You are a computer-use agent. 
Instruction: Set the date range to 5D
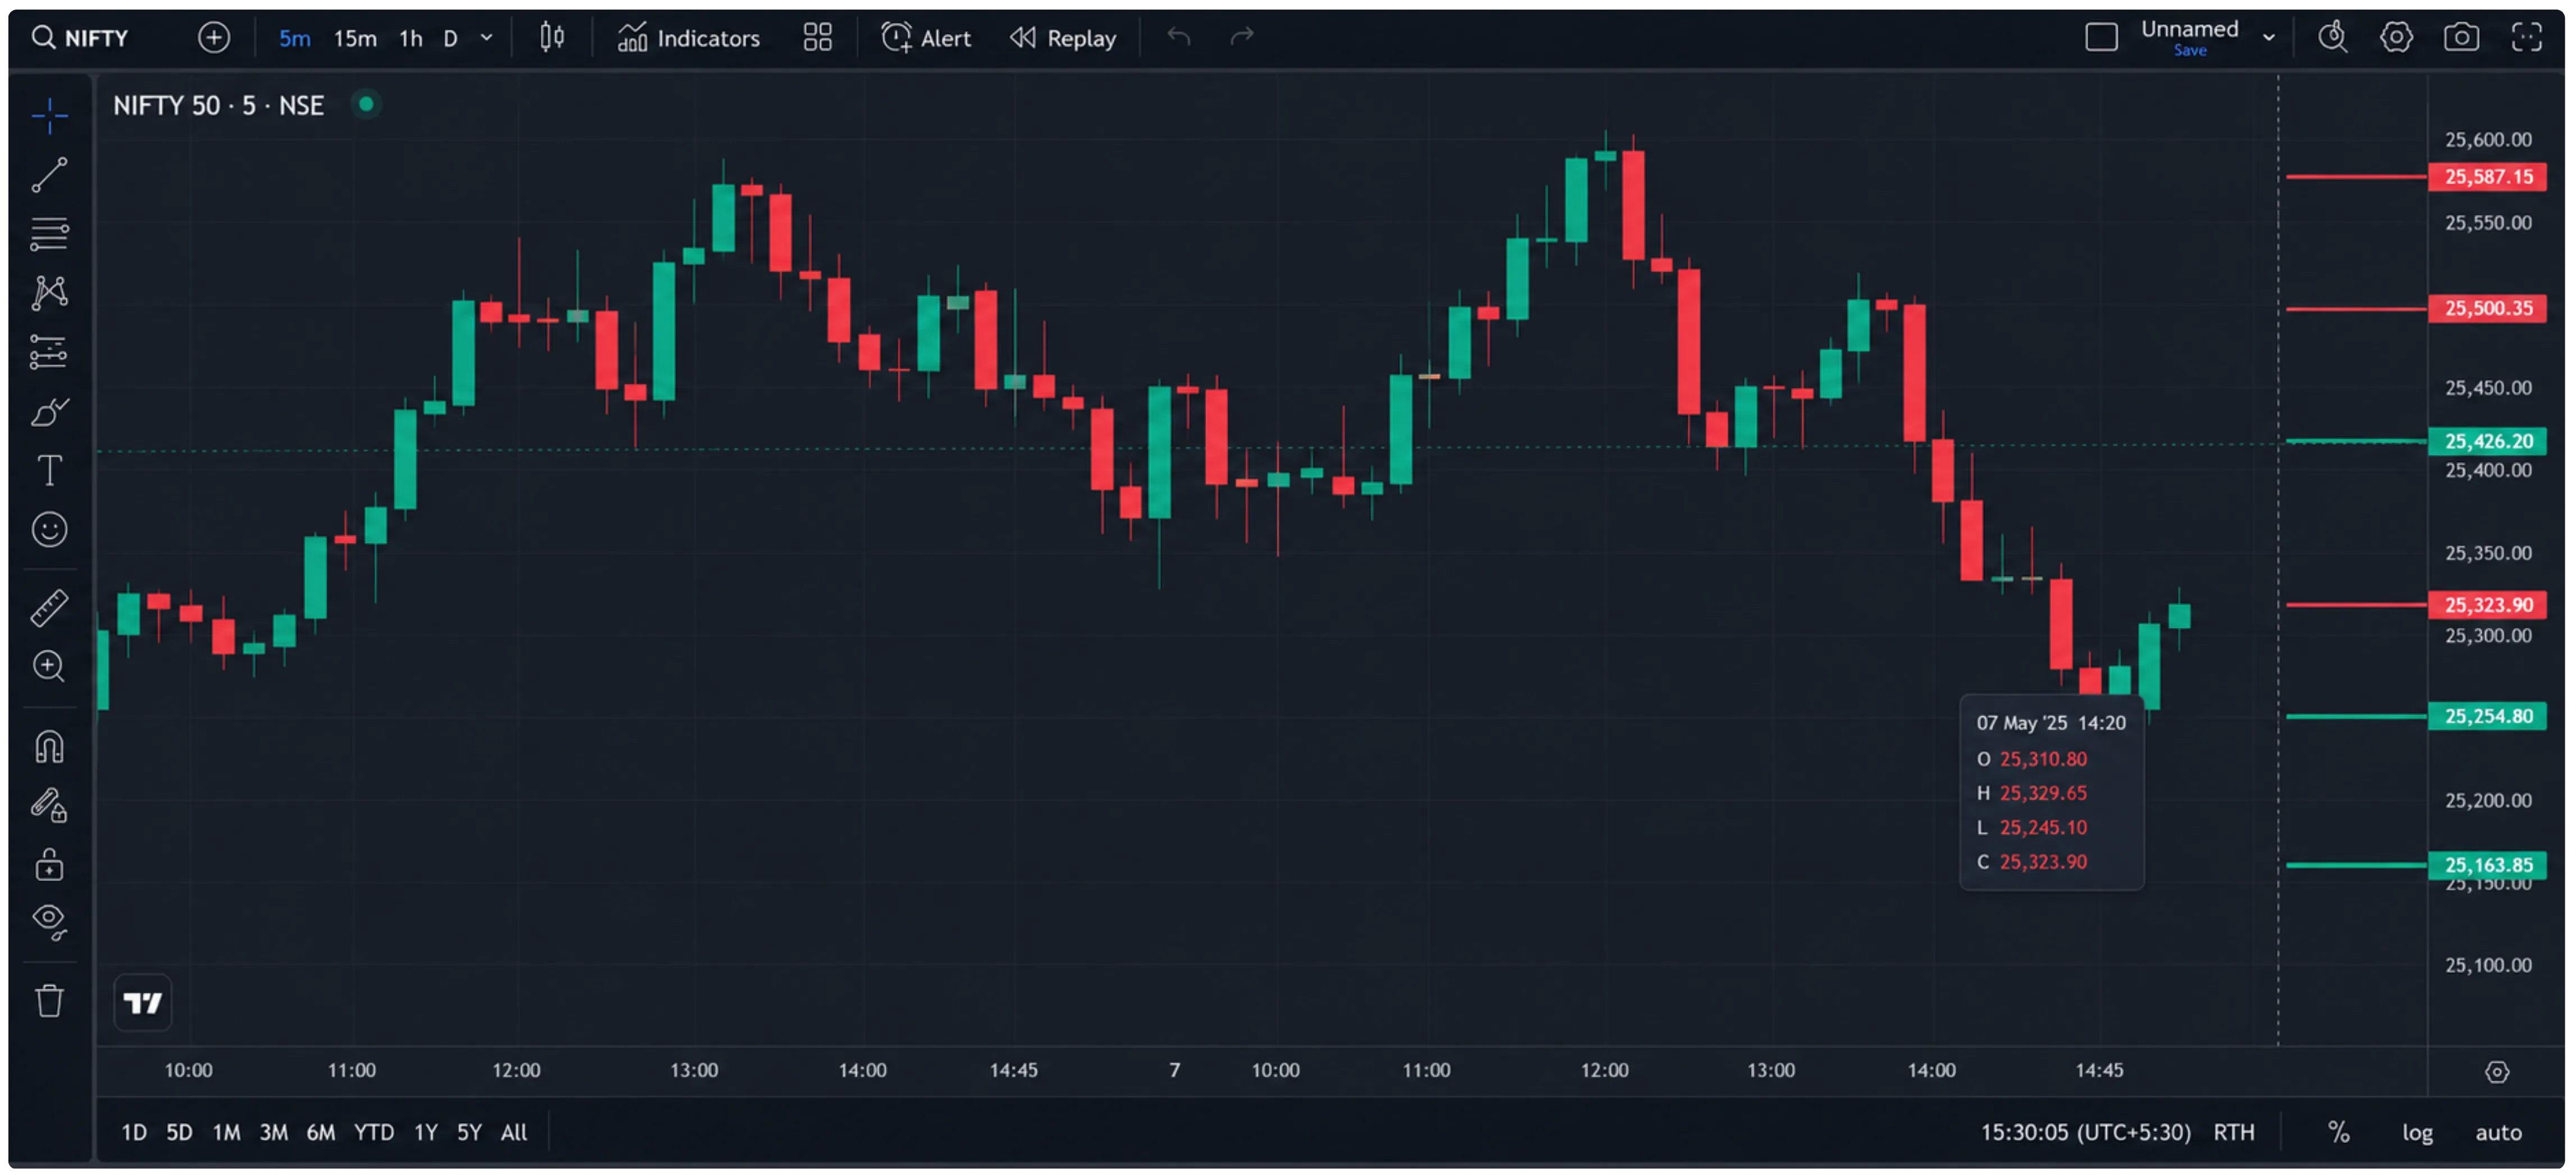tap(179, 1132)
